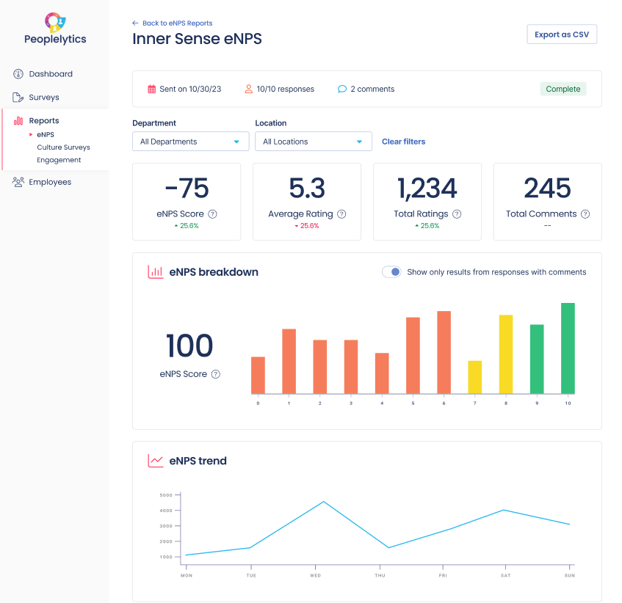This screenshot has height=603, width=622.
Task: Click the 1,234 Total Ratings card
Action: pyautogui.click(x=427, y=202)
